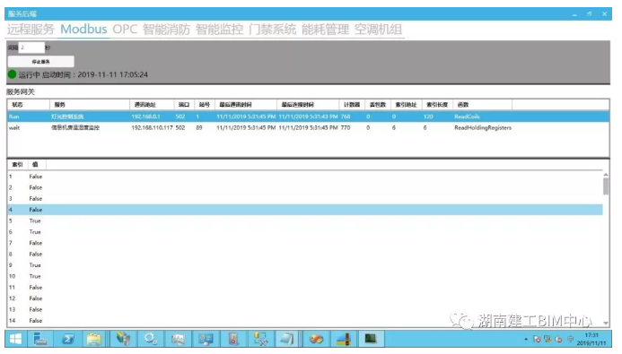Viewport: 622px width, 354px height.
Task: Click the blue monitor network taskbar icon
Action: (x=206, y=339)
